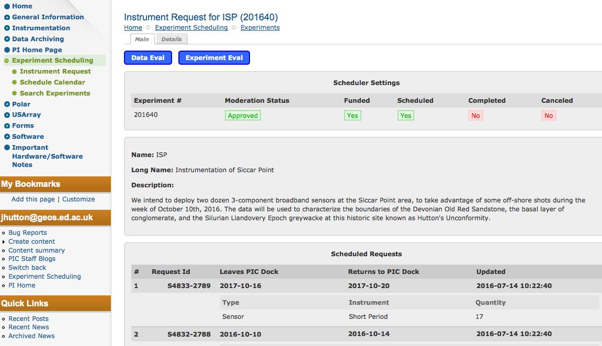The width and height of the screenshot is (602, 346).
Task: Click the USArray expand icon
Action: [x=7, y=115]
